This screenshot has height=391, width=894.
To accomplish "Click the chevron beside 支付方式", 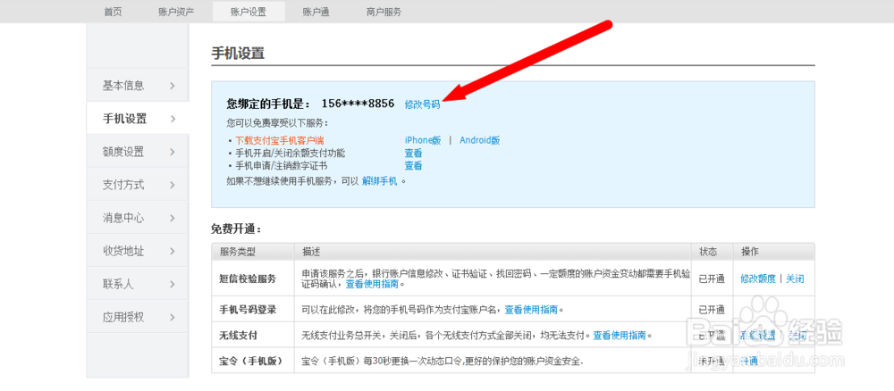I will tap(173, 185).
